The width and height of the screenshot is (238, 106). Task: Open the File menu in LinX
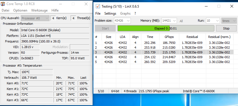(98, 13)
